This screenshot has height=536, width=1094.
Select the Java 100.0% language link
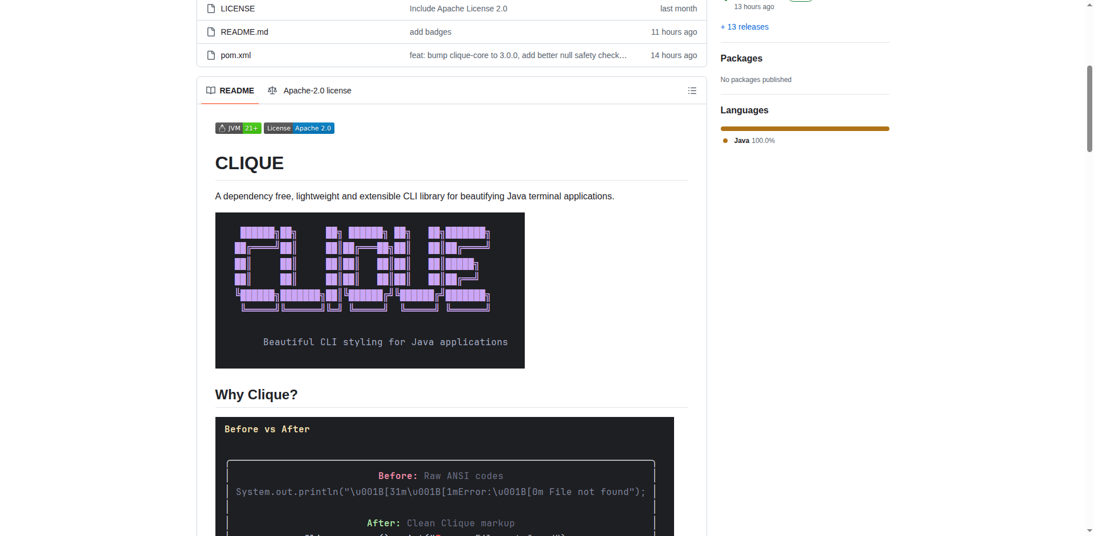click(x=753, y=141)
